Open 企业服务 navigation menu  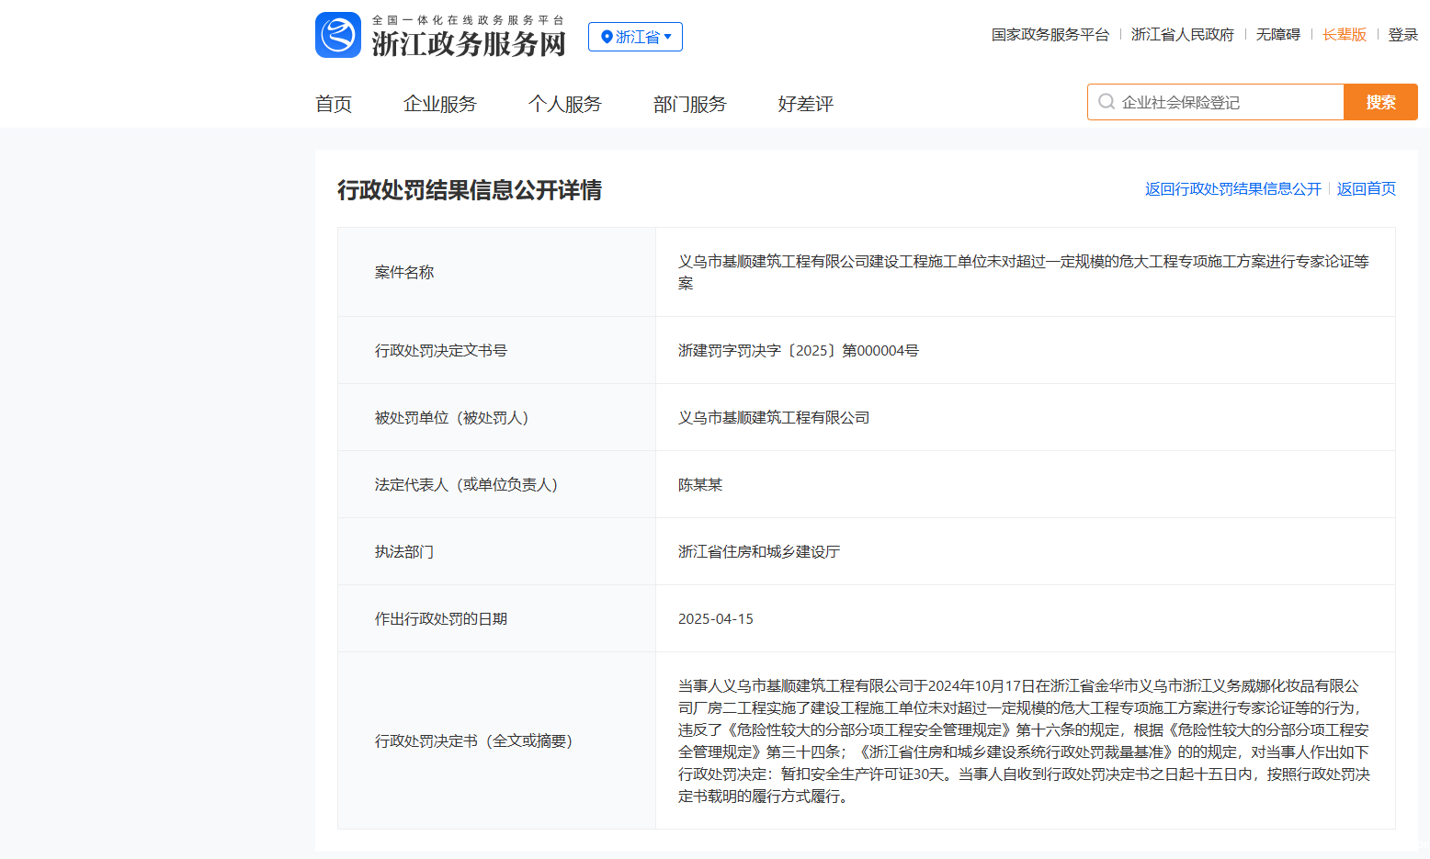(440, 104)
